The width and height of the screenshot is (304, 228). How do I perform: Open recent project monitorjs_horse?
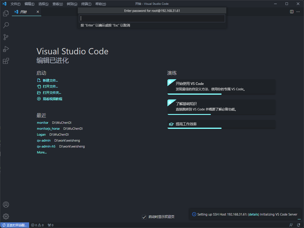pyautogui.click(x=48, y=129)
